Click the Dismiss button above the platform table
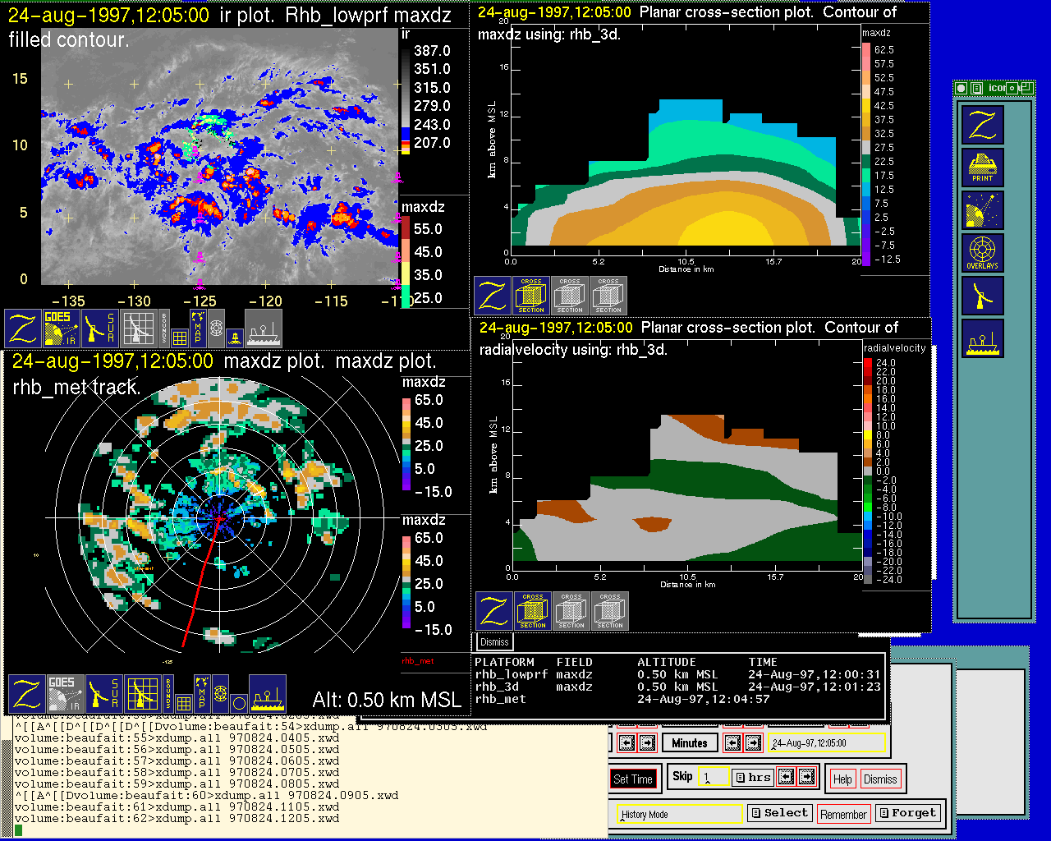 [494, 642]
